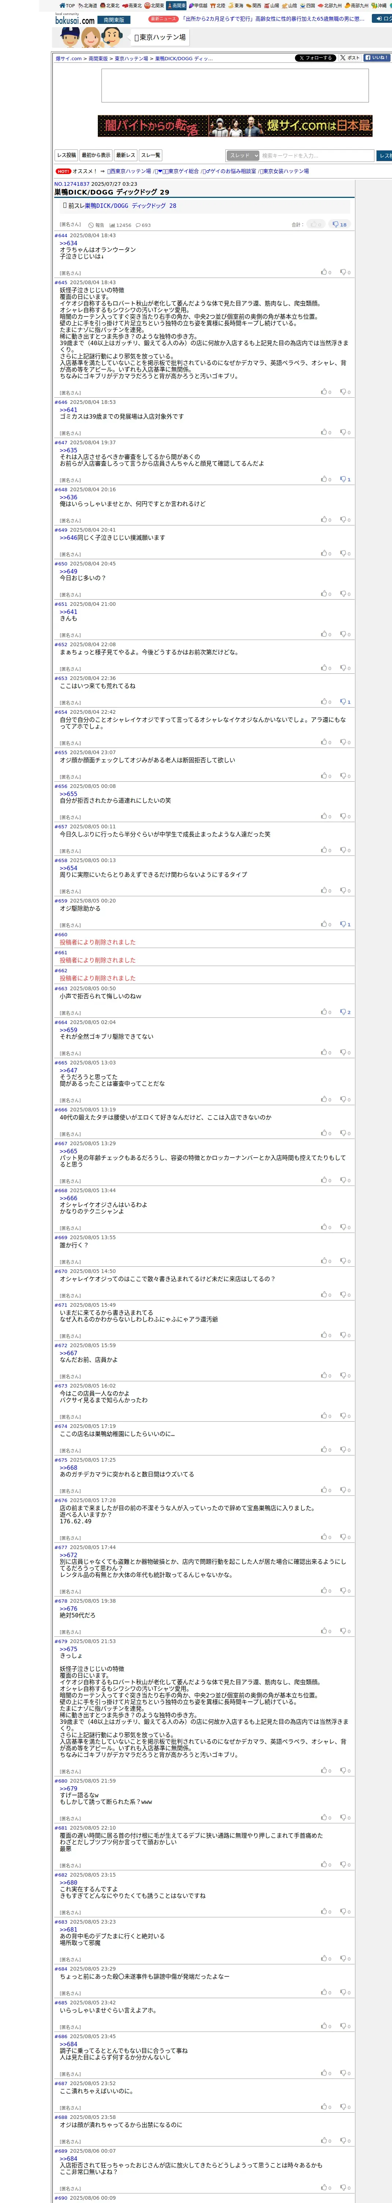This screenshot has height=2203, width=392.
Task: Click the X フォローする button
Action: point(315,58)
